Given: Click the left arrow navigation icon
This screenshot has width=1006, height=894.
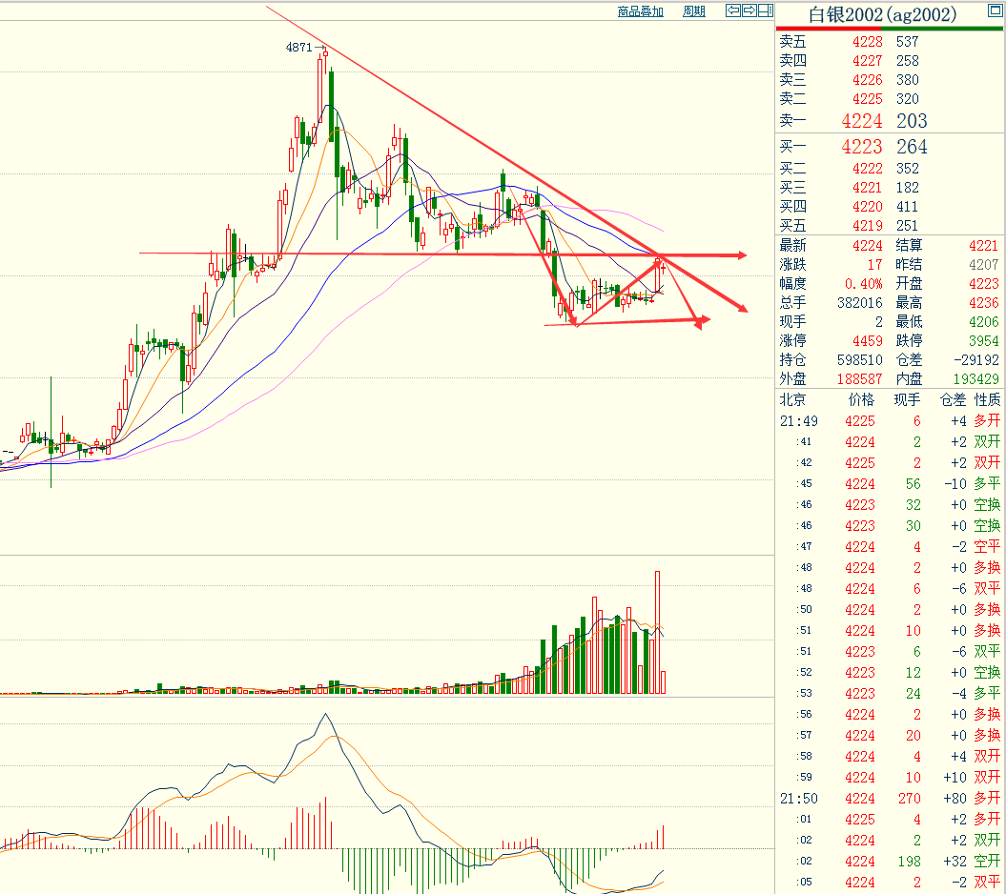Looking at the screenshot, I should tap(733, 10).
